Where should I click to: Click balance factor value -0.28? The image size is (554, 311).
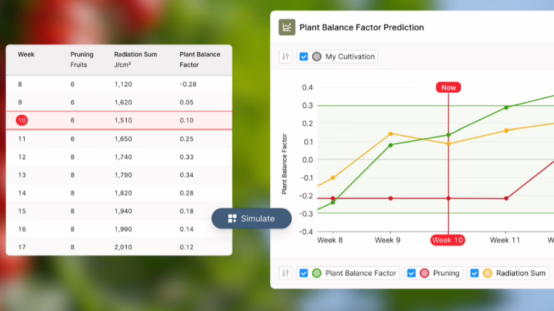(x=188, y=85)
